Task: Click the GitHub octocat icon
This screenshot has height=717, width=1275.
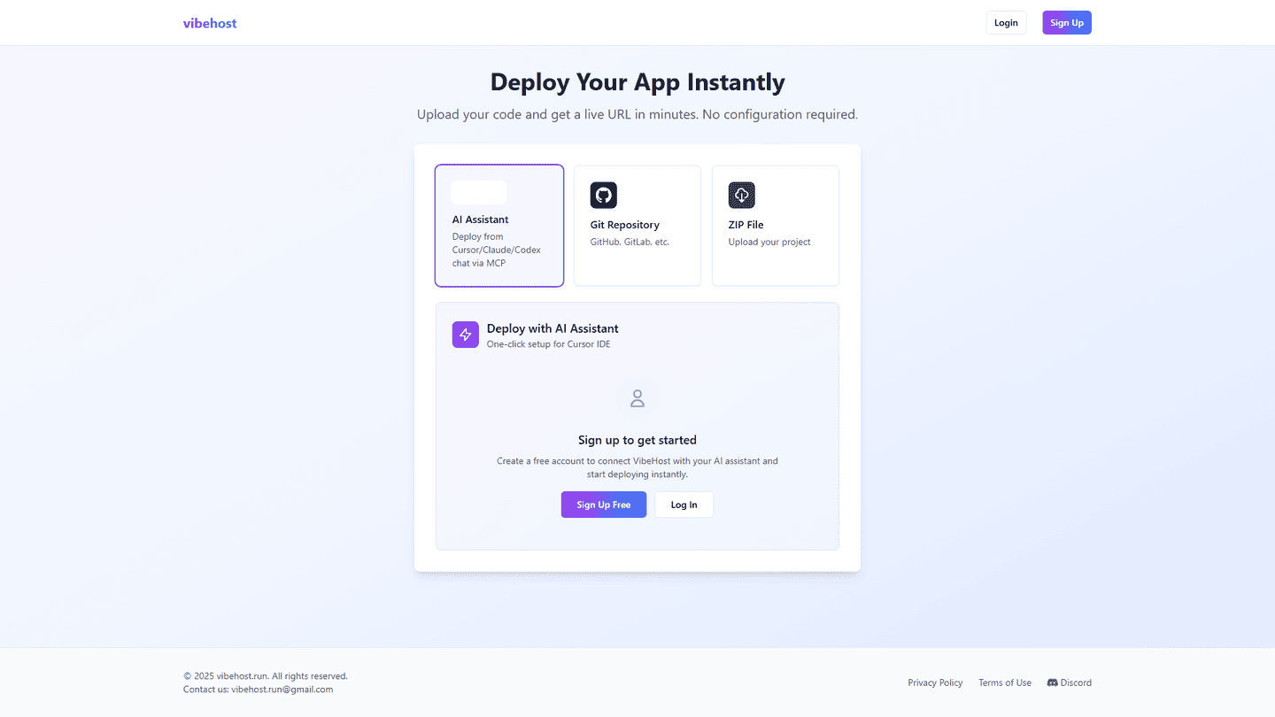Action: (604, 195)
